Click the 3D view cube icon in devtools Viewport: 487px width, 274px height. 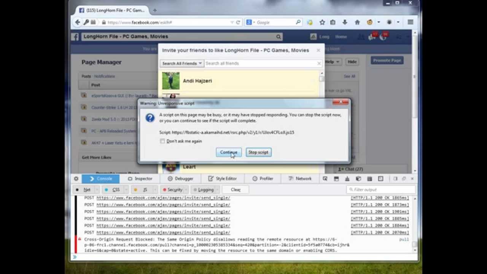pyautogui.click(x=358, y=178)
